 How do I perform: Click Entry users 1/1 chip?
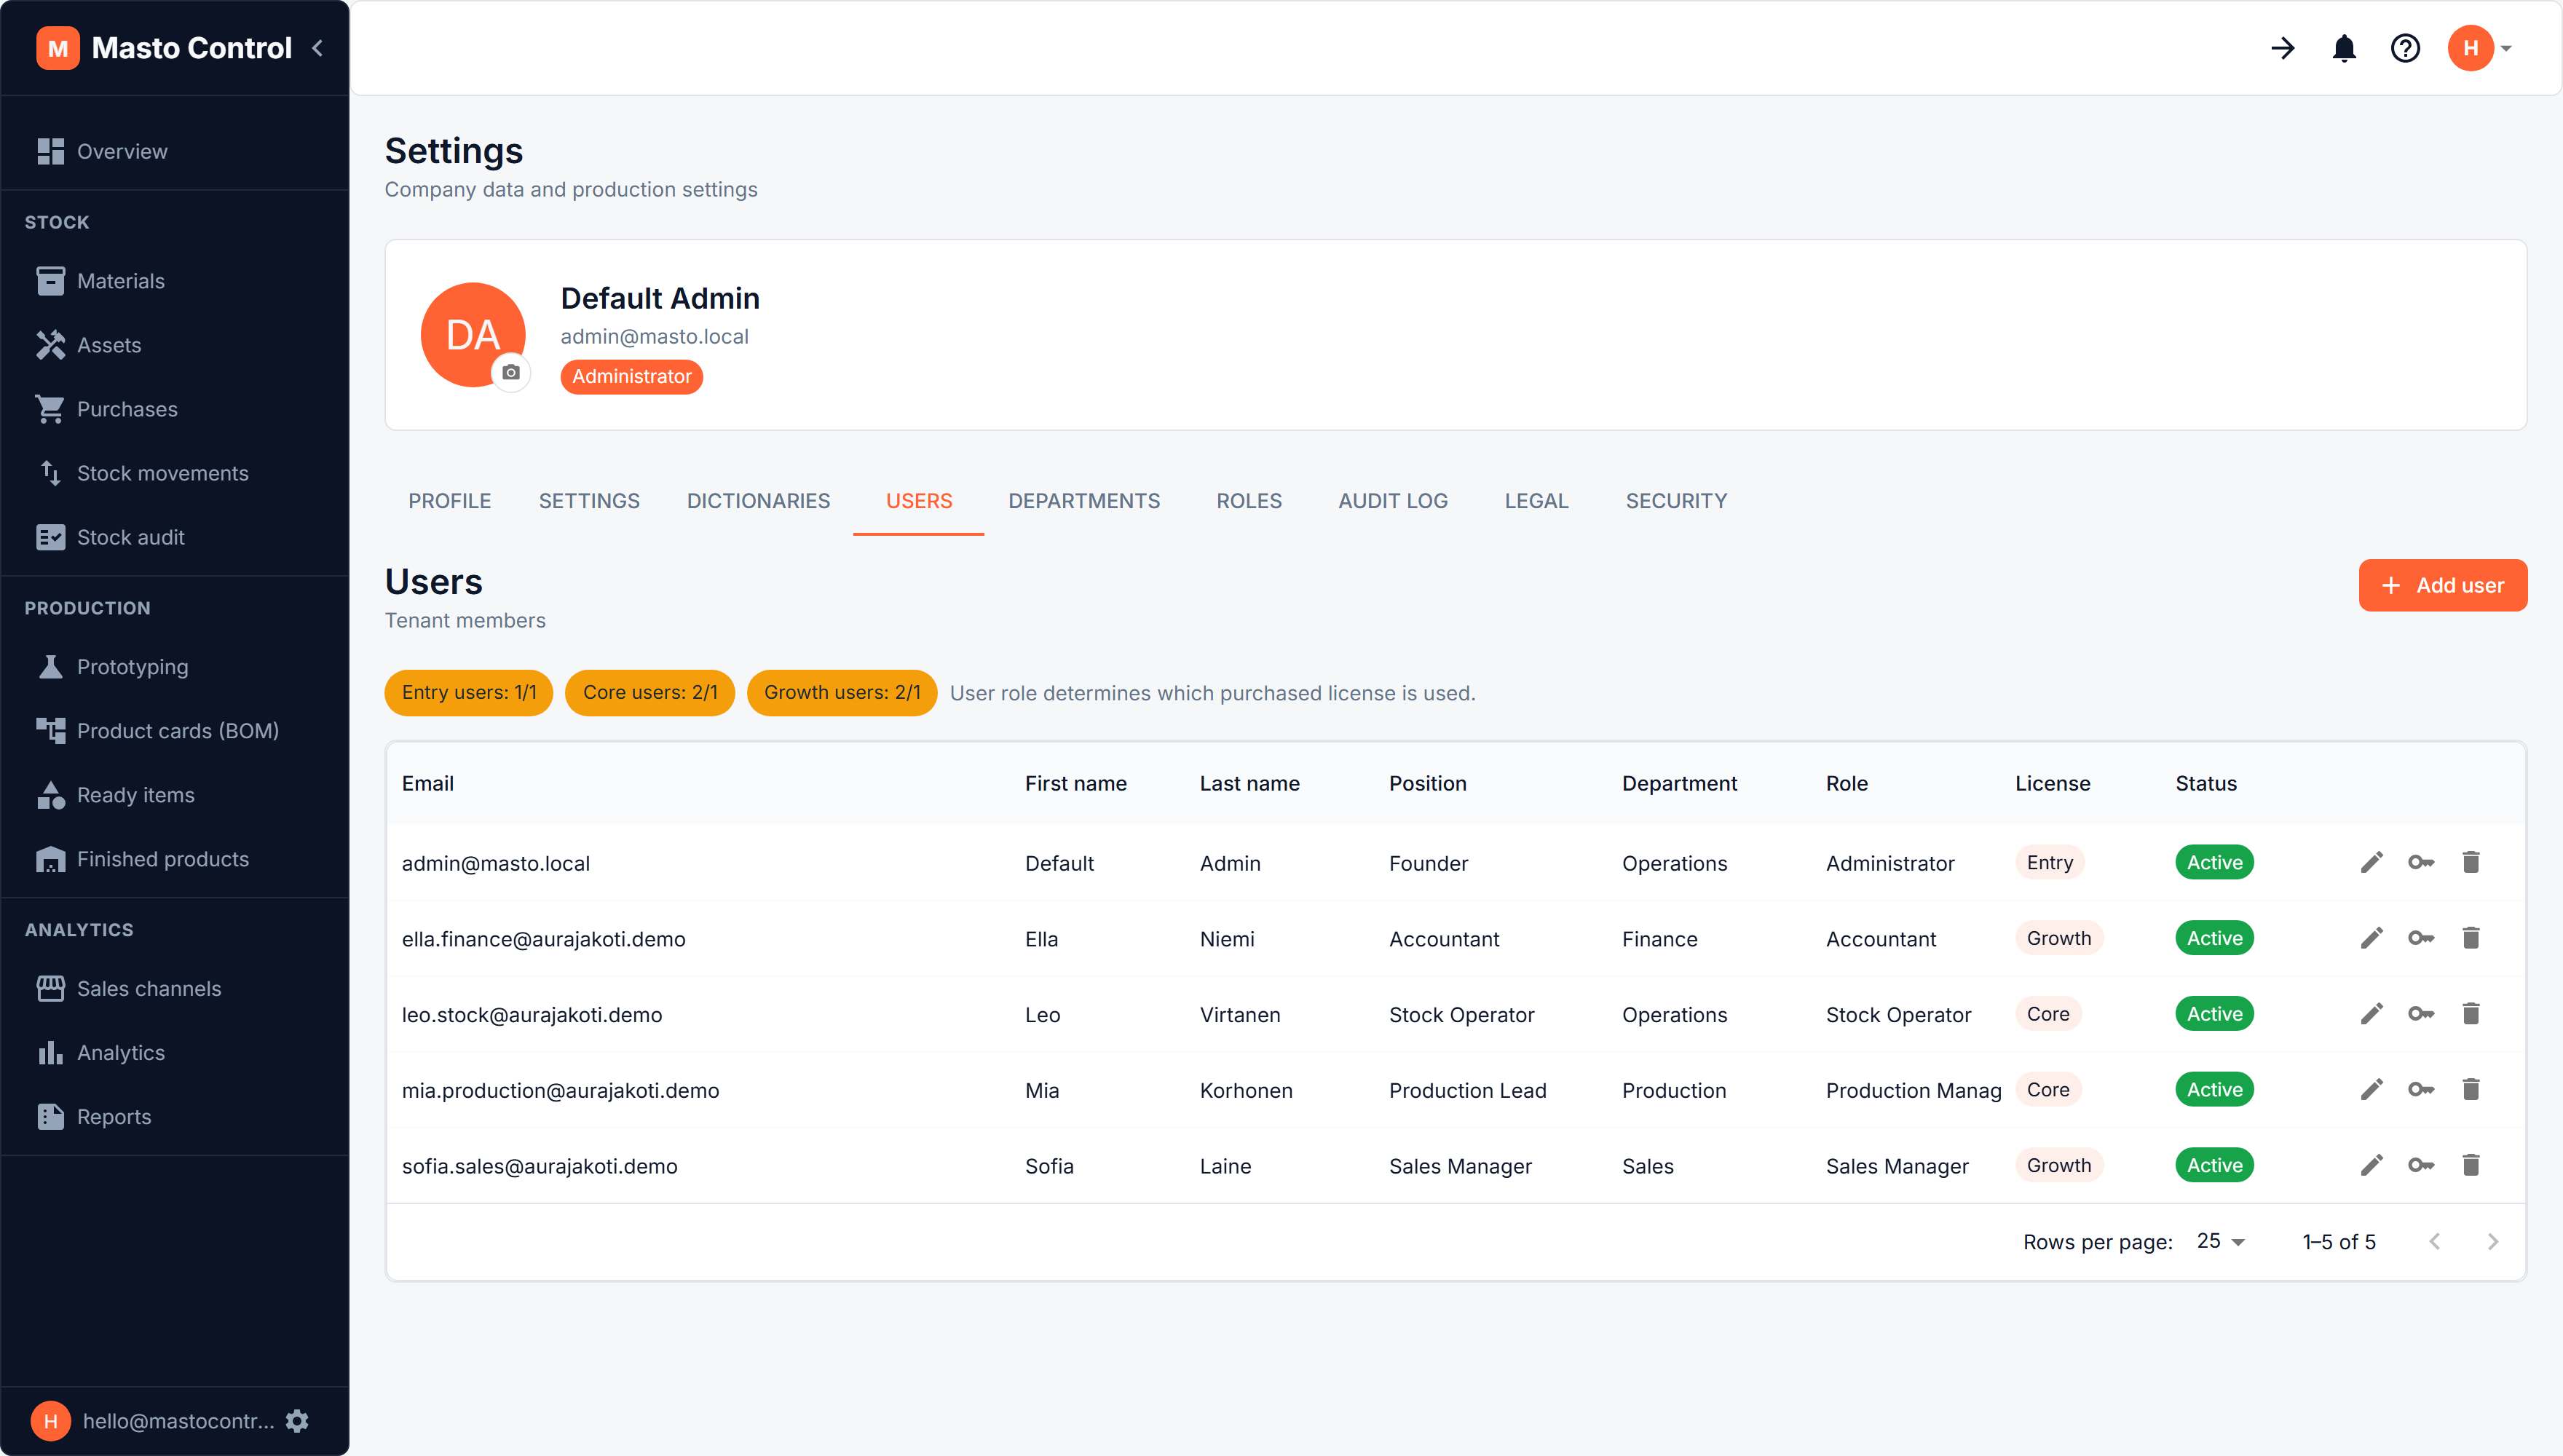point(469,692)
